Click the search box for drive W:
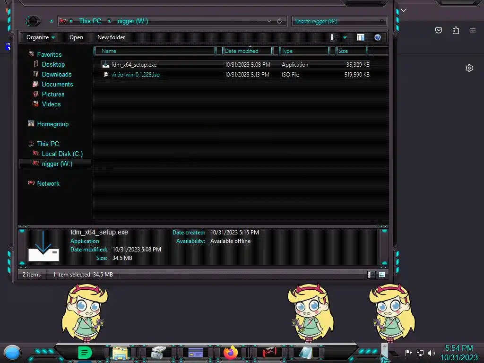 [339, 21]
